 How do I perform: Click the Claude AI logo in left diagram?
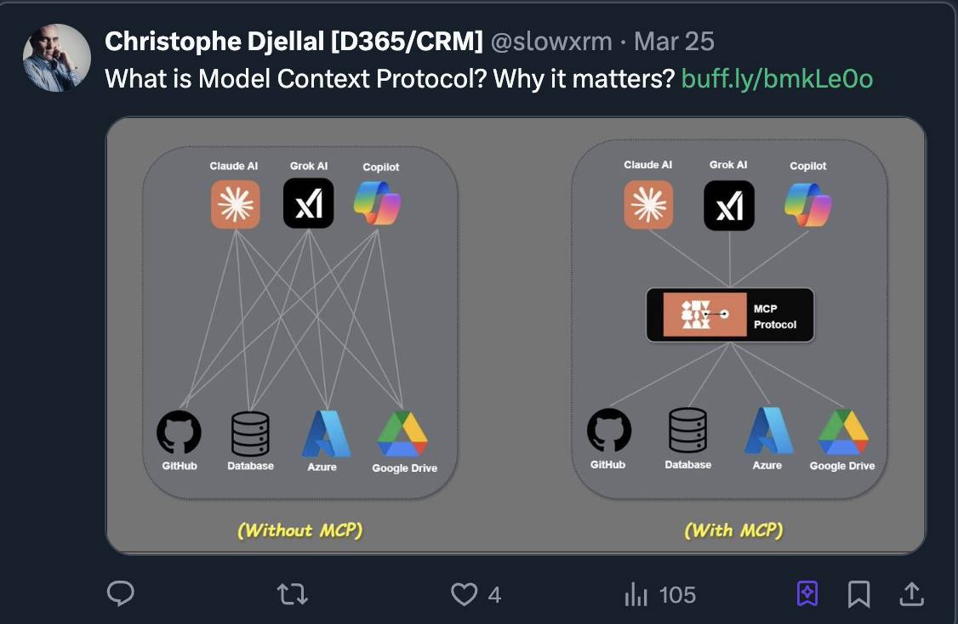click(236, 204)
